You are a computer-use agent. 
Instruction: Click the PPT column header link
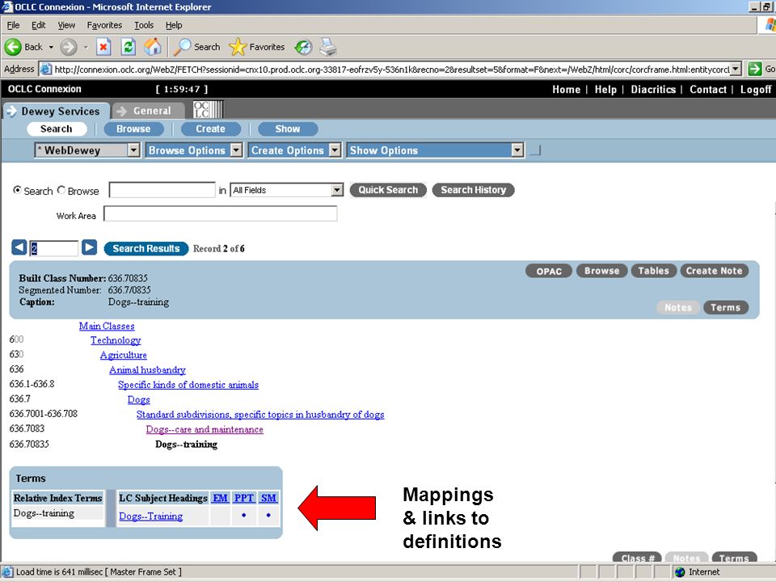point(244,498)
